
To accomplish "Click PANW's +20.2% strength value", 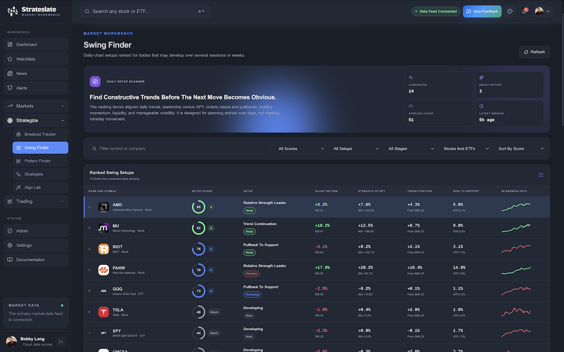I will [x=366, y=268].
